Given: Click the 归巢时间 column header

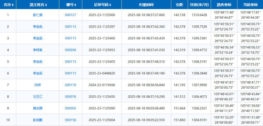Looking at the screenshot, I should click(146, 5).
